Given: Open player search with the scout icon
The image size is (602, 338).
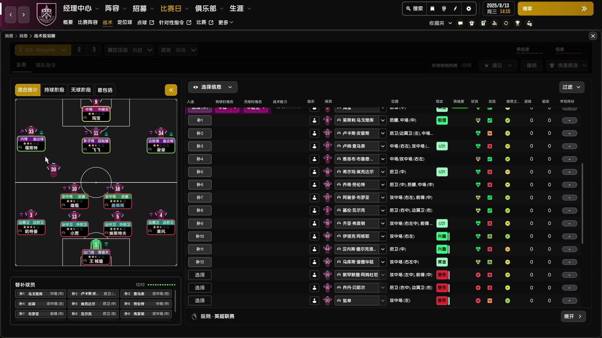Looking at the screenshot, I should pyautogui.click(x=495, y=23).
